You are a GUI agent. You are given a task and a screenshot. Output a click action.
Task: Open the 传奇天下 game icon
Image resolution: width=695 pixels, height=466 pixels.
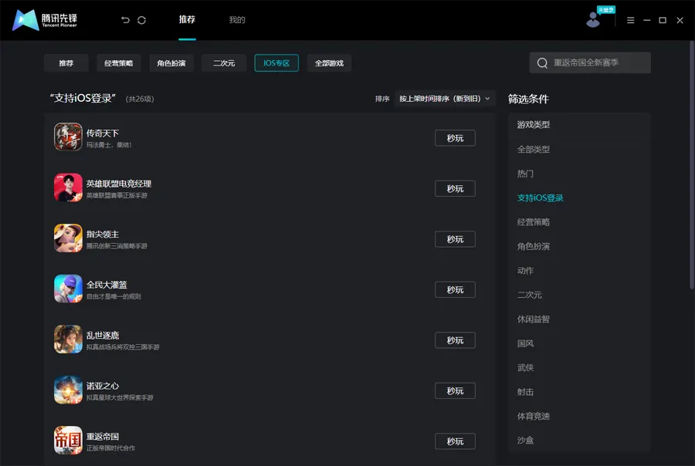pyautogui.click(x=68, y=137)
